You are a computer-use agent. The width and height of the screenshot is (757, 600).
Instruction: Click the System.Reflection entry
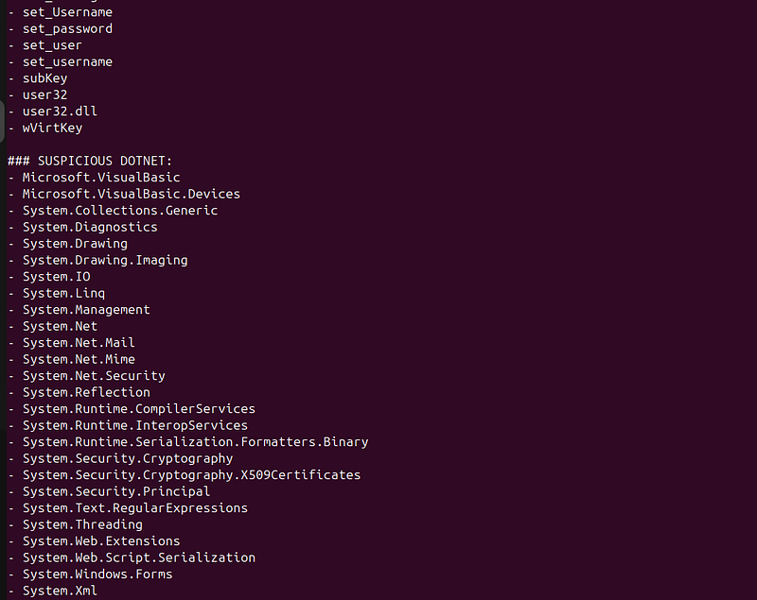pos(86,392)
